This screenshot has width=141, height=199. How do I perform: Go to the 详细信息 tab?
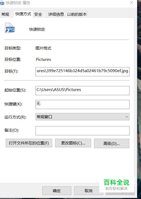coord(56,14)
